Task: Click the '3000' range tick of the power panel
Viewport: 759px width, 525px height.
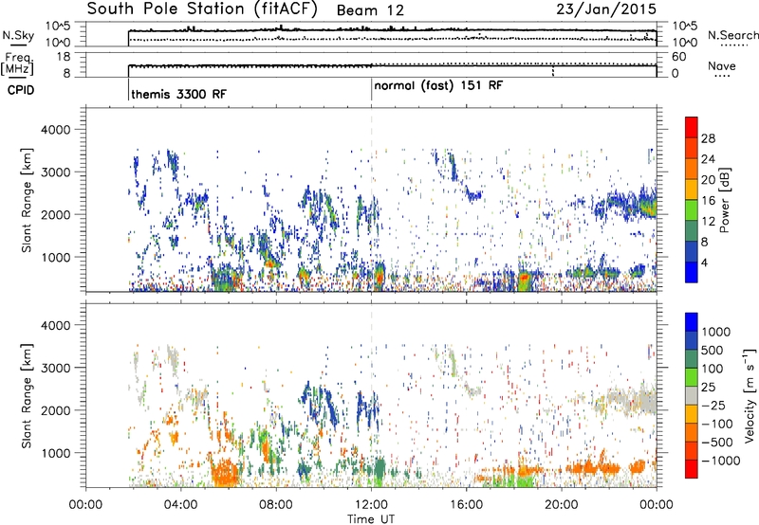Action: [x=55, y=172]
